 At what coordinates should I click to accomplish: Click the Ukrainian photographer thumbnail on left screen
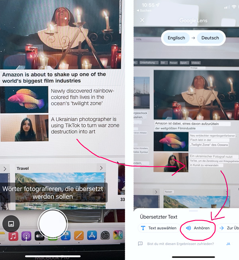25,128
